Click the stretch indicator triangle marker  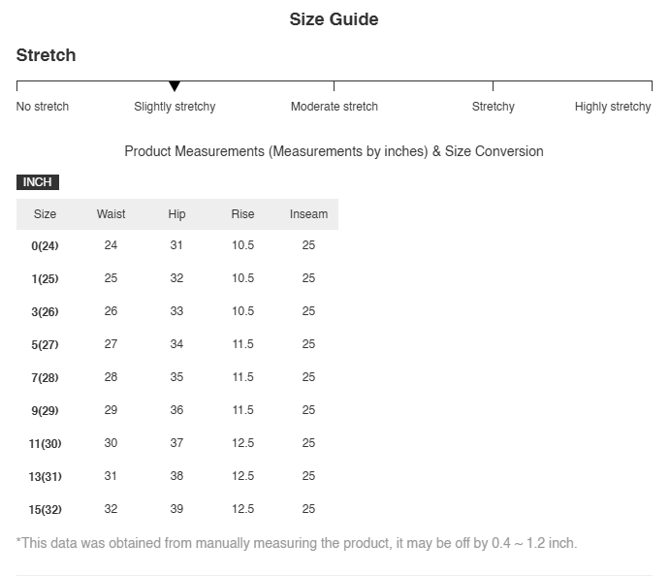175,86
